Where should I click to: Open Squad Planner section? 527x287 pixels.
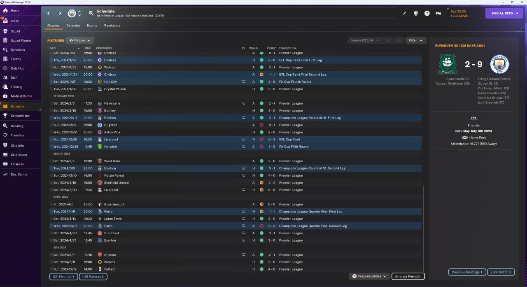pos(20,40)
